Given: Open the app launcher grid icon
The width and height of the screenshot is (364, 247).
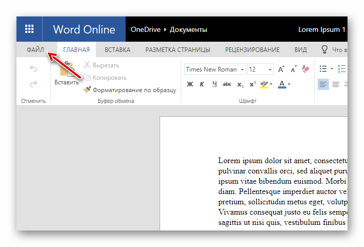Looking at the screenshot, I should click(x=29, y=29).
